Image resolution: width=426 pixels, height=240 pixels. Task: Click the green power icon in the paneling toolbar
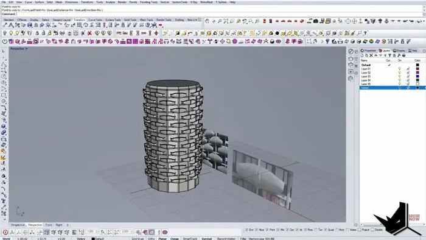point(5,41)
